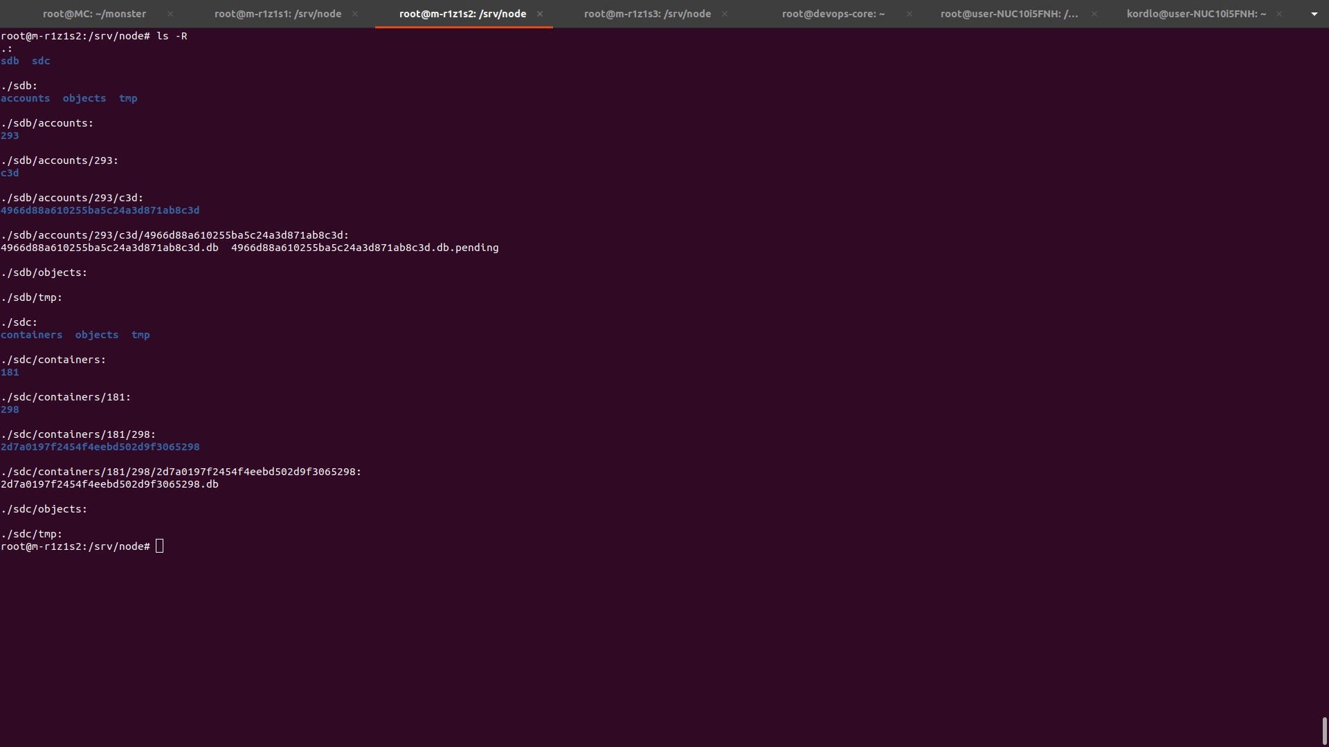The height and width of the screenshot is (747, 1329).
Task: Click the .db.pending file name
Action: pyautogui.click(x=365, y=248)
